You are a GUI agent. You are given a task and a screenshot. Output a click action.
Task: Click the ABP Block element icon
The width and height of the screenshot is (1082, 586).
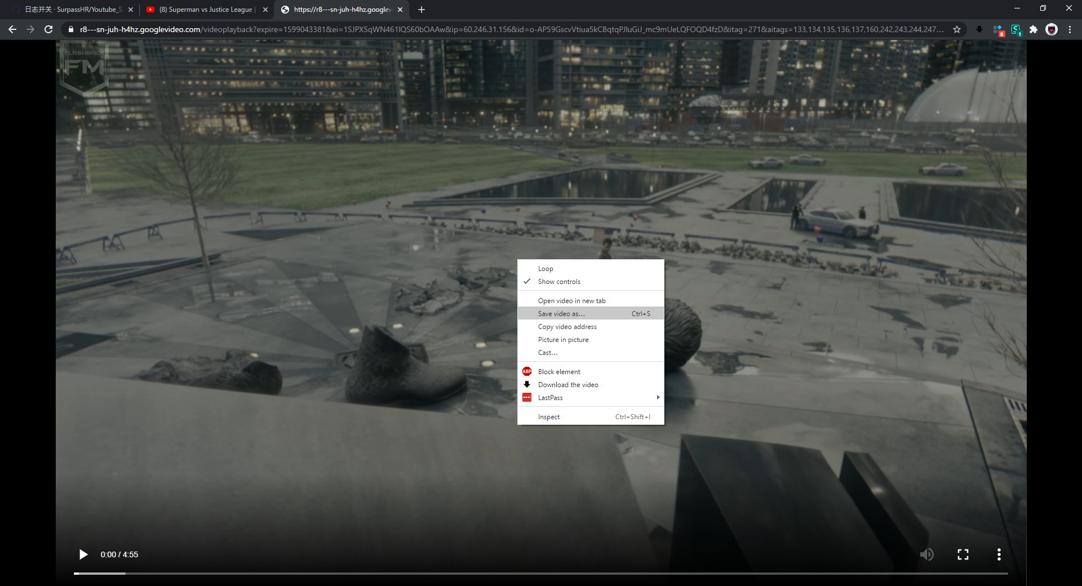[x=527, y=371]
